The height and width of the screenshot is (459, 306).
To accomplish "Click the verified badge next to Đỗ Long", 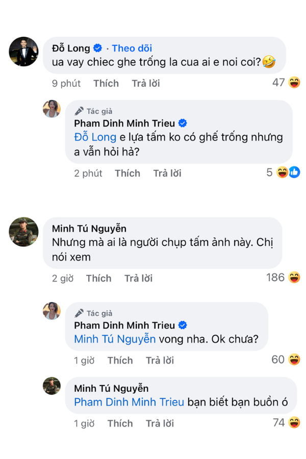I will coord(97,48).
